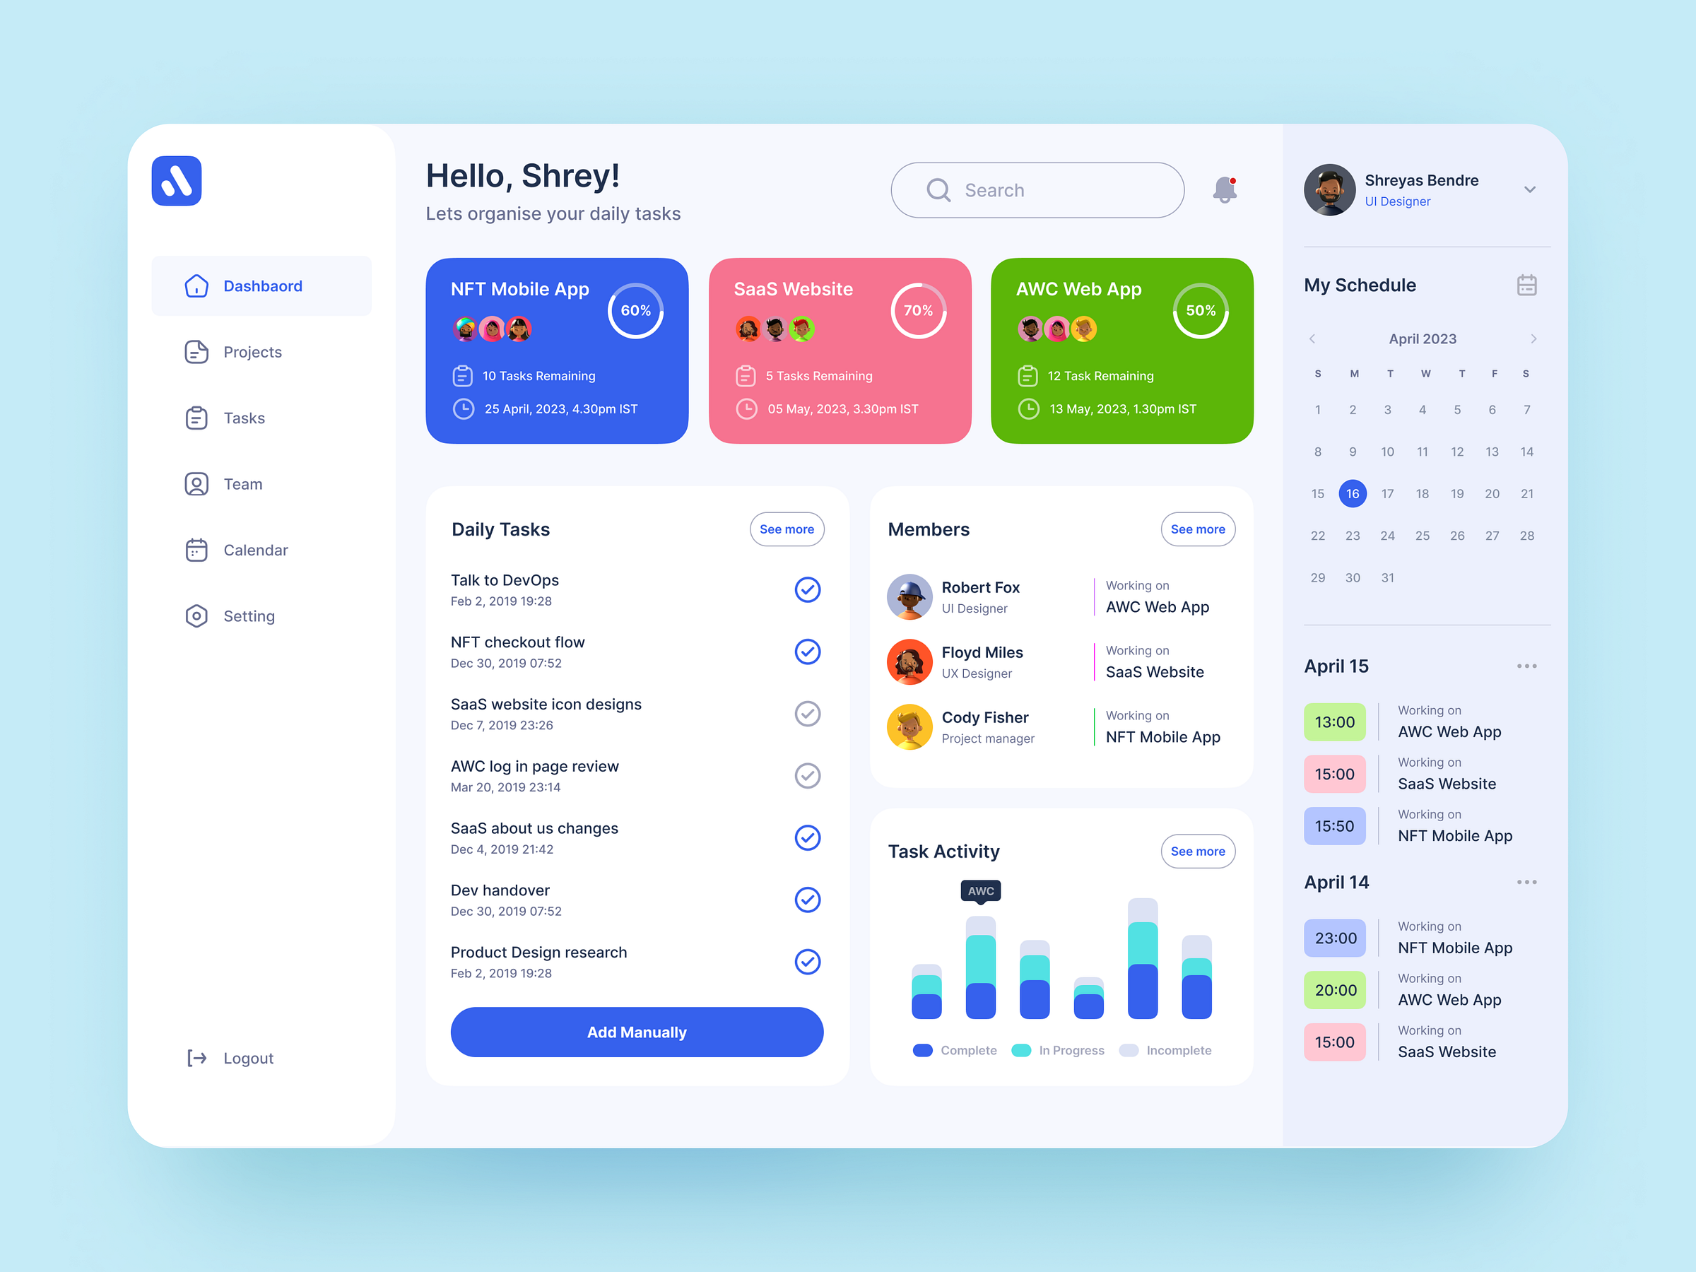The image size is (1696, 1272).
Task: Open Settings from sidebar
Action: click(248, 615)
